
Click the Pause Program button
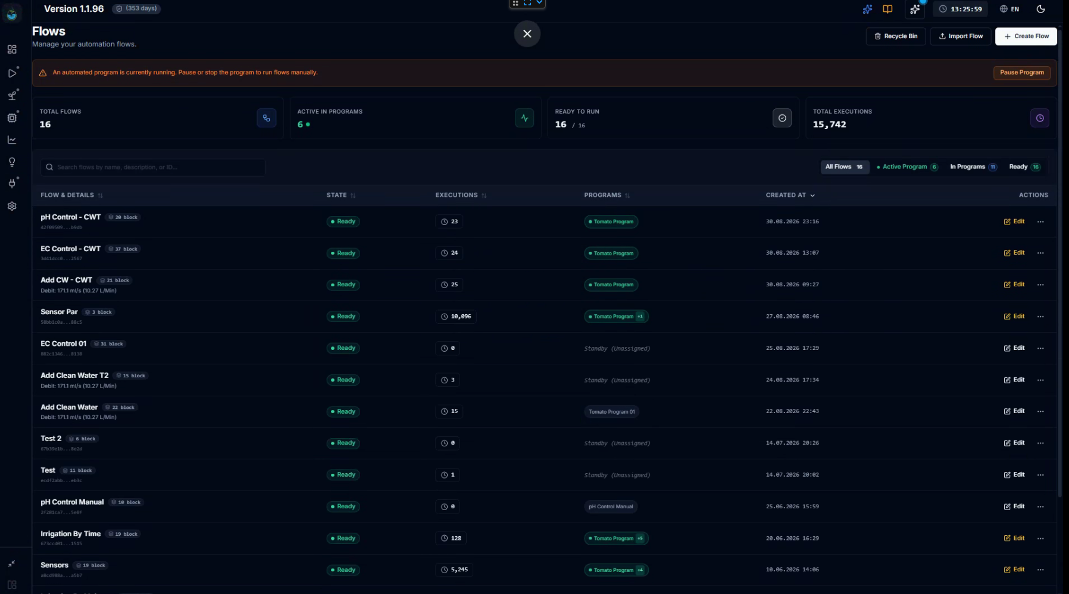click(1021, 73)
